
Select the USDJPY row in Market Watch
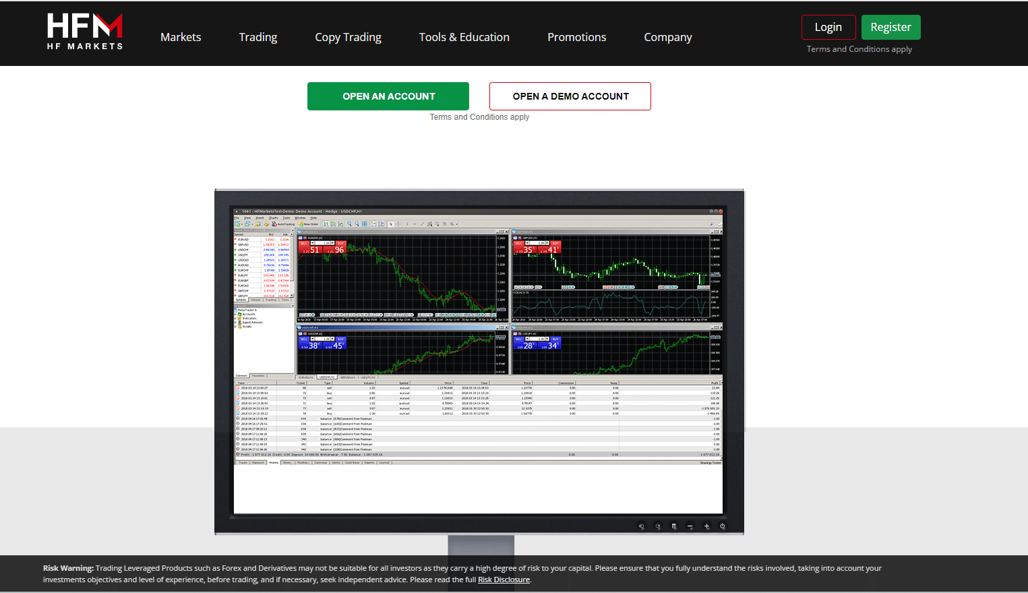pyautogui.click(x=262, y=255)
